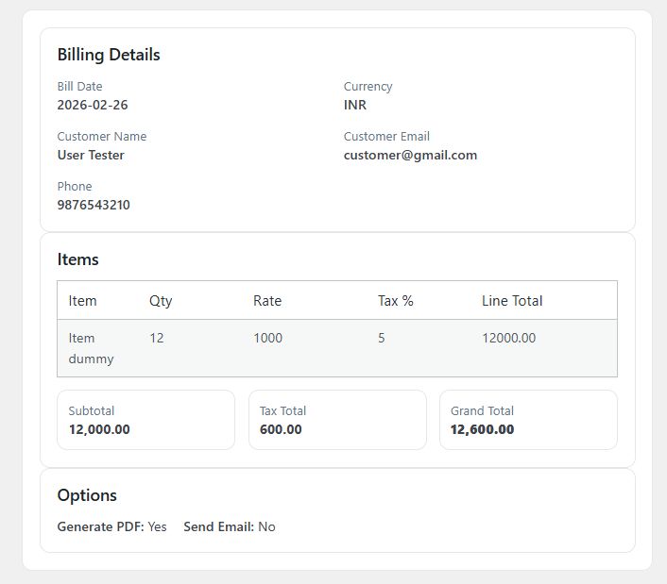The height and width of the screenshot is (584, 667).
Task: Select the Item dummy row
Action: (91, 348)
